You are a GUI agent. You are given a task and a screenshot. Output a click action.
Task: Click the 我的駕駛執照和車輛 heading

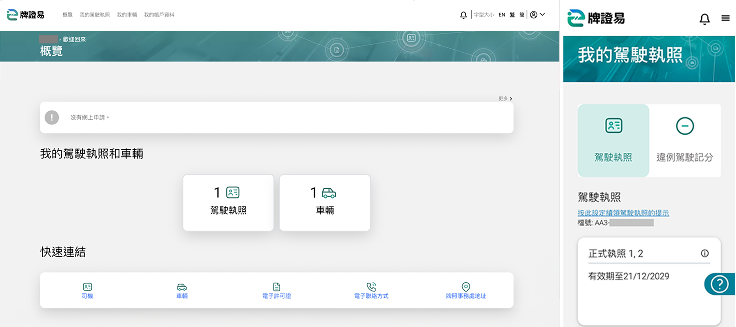pos(92,154)
